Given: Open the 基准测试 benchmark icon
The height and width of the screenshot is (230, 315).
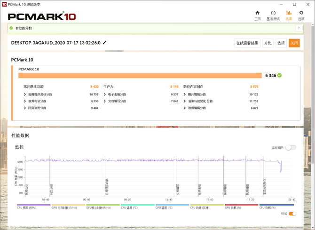Looking at the screenshot, I should pos(273,15).
